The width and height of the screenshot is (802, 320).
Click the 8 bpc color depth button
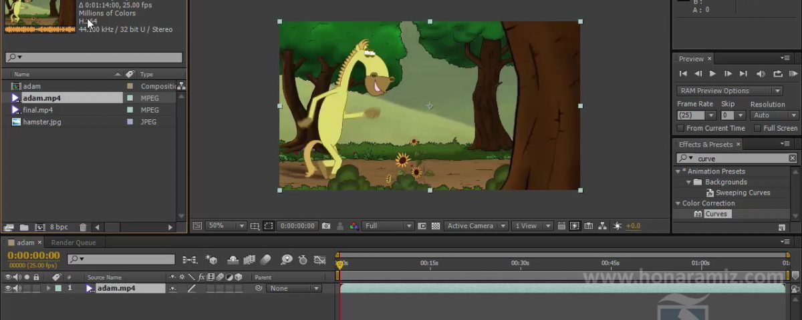[x=59, y=227]
